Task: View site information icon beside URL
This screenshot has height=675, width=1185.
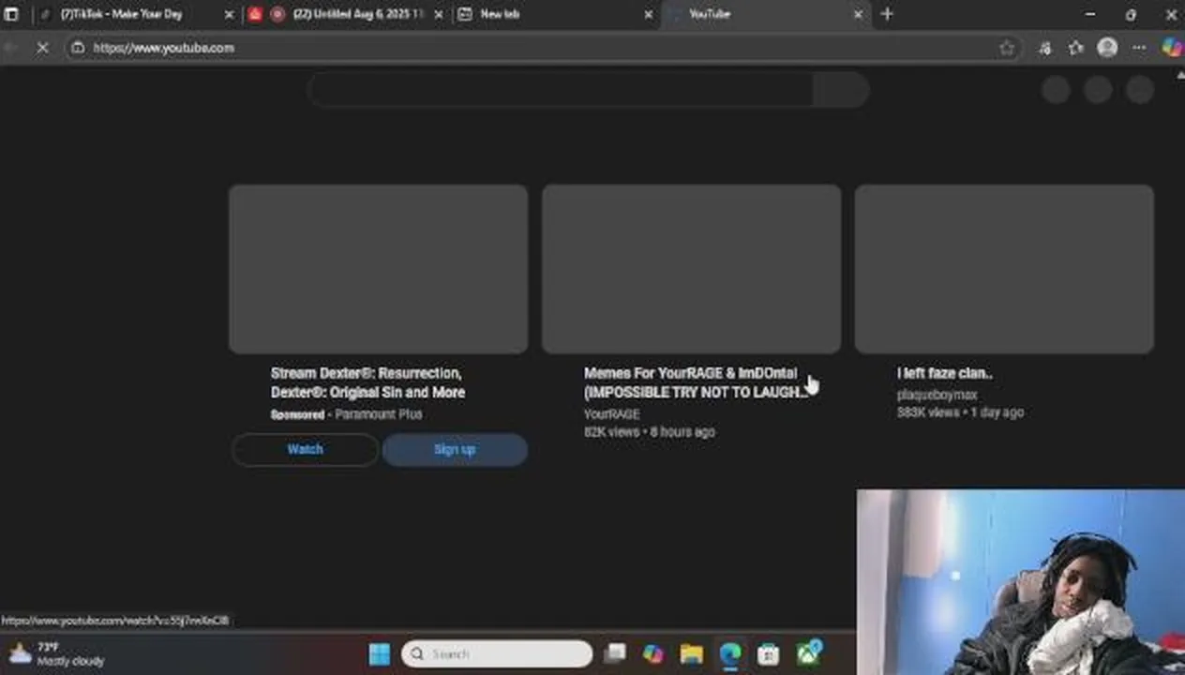Action: point(78,48)
